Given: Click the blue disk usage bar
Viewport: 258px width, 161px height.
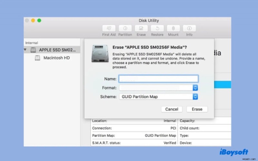Looking at the screenshot, I should 223,85.
